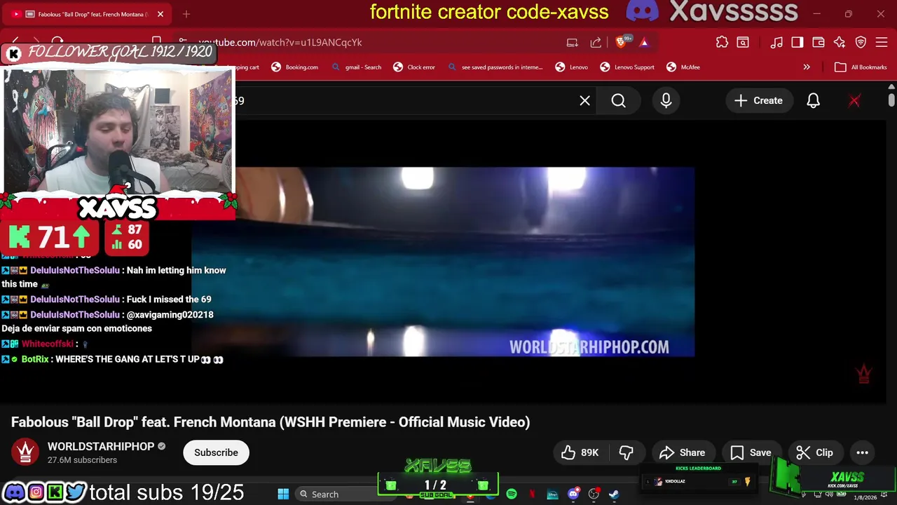This screenshot has width=897, height=505.
Task: Save the video to a playlist
Action: pos(751,452)
